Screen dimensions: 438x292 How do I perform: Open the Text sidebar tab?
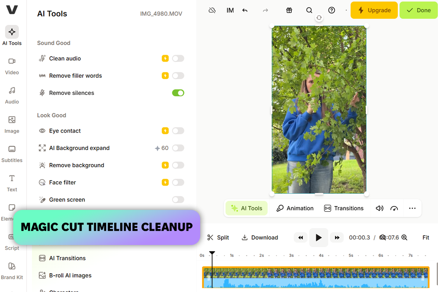[12, 184]
